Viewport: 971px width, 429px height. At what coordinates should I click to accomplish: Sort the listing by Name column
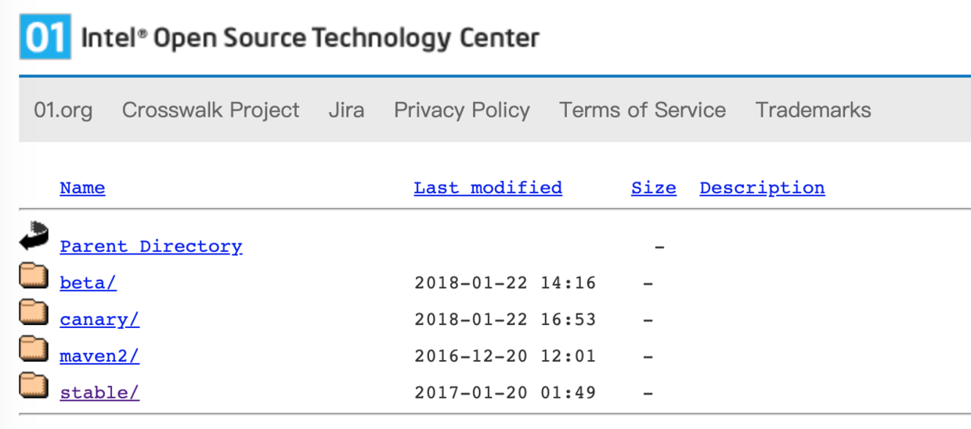(x=82, y=188)
